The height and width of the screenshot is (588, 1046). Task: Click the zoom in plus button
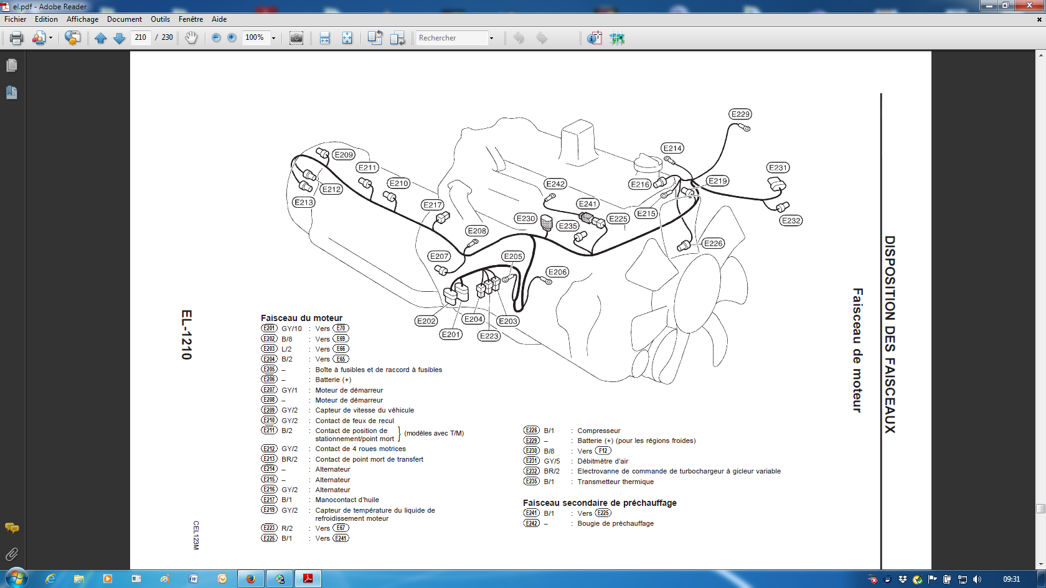232,38
